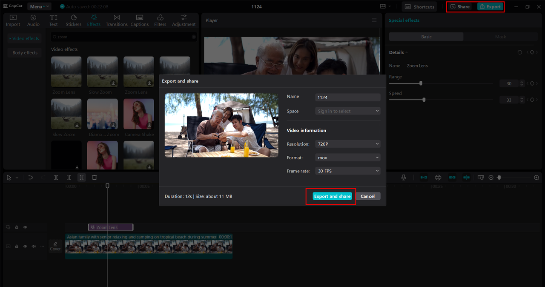The width and height of the screenshot is (545, 287).
Task: Undo the last action
Action: [30, 178]
